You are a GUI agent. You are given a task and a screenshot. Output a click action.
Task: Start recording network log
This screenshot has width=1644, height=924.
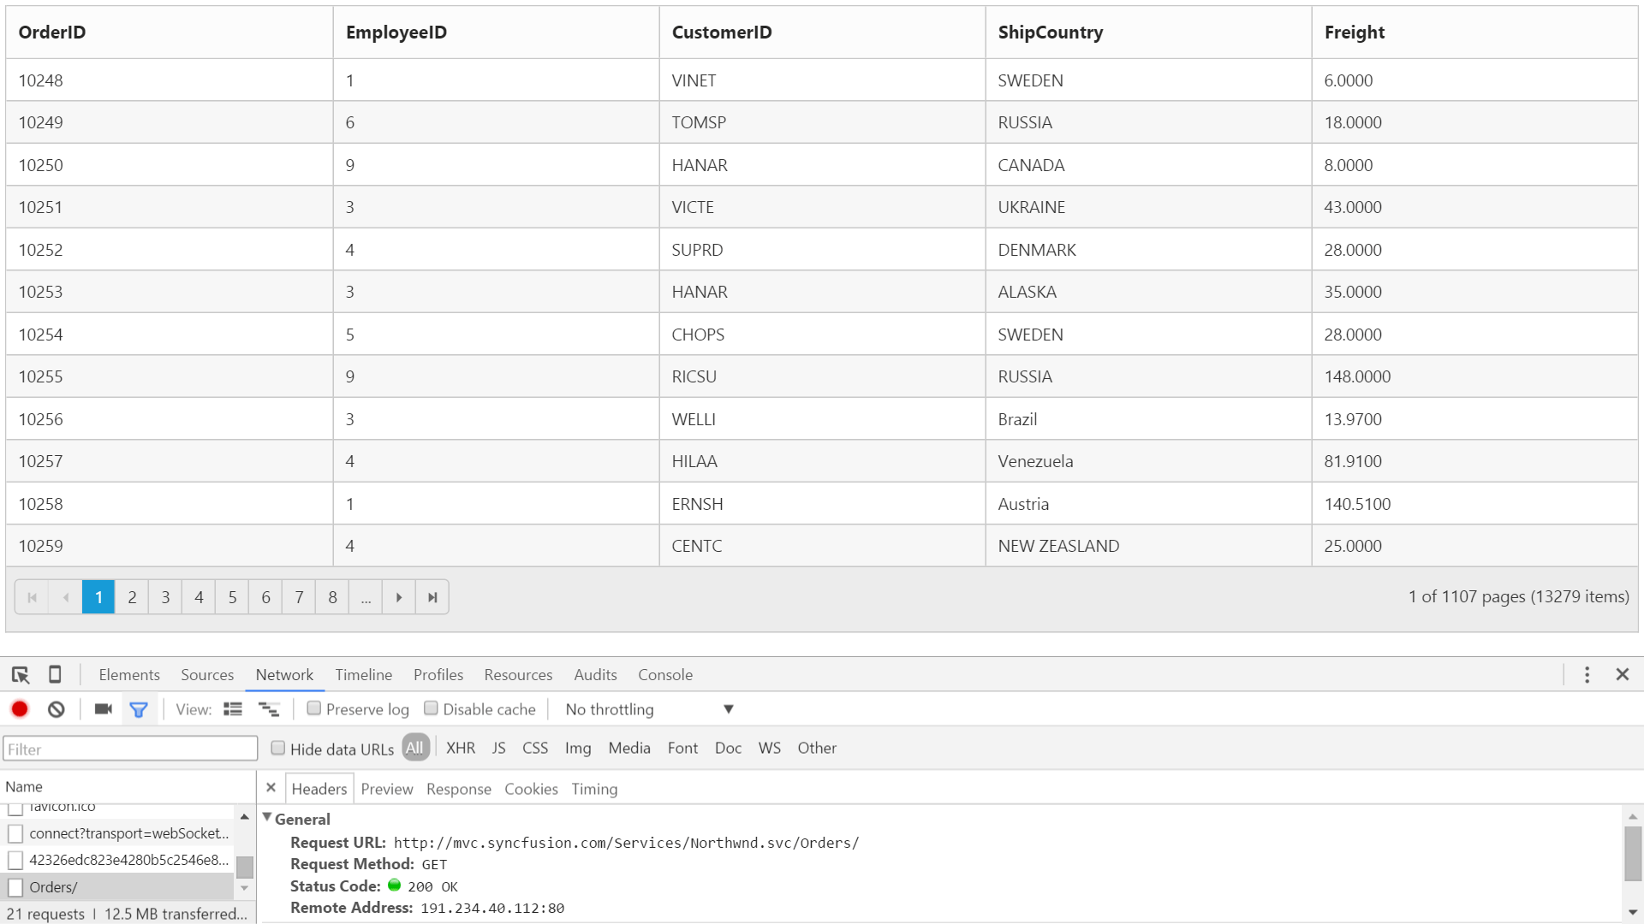tap(20, 708)
